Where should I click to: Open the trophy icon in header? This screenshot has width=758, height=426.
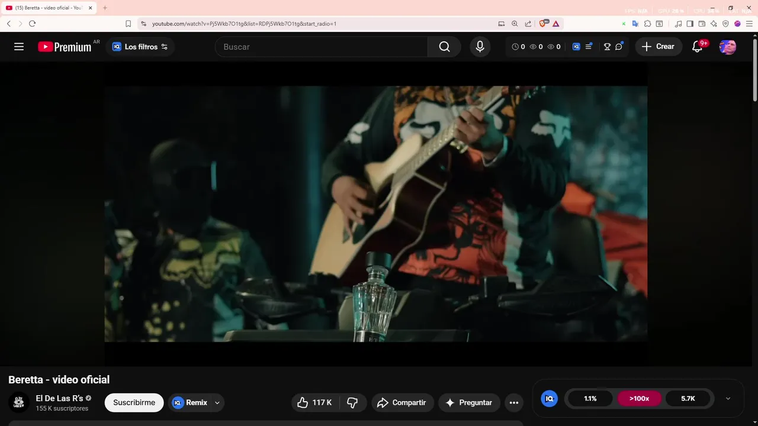pos(607,47)
